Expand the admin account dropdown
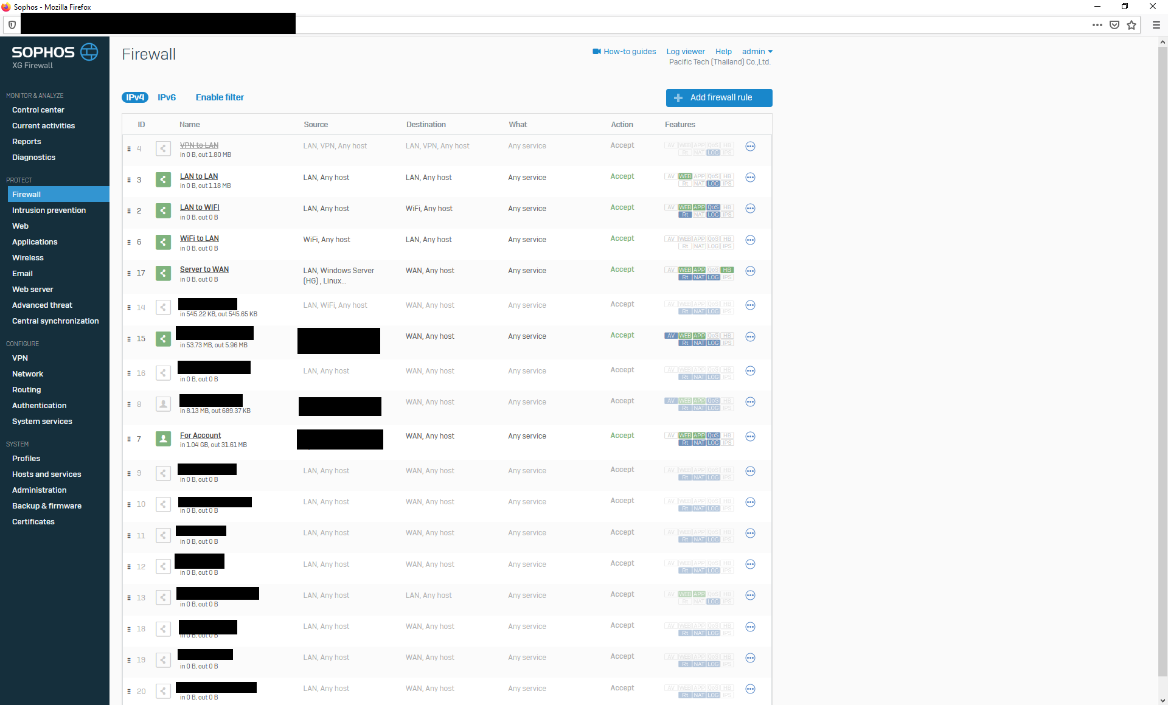1168x705 pixels. (757, 52)
